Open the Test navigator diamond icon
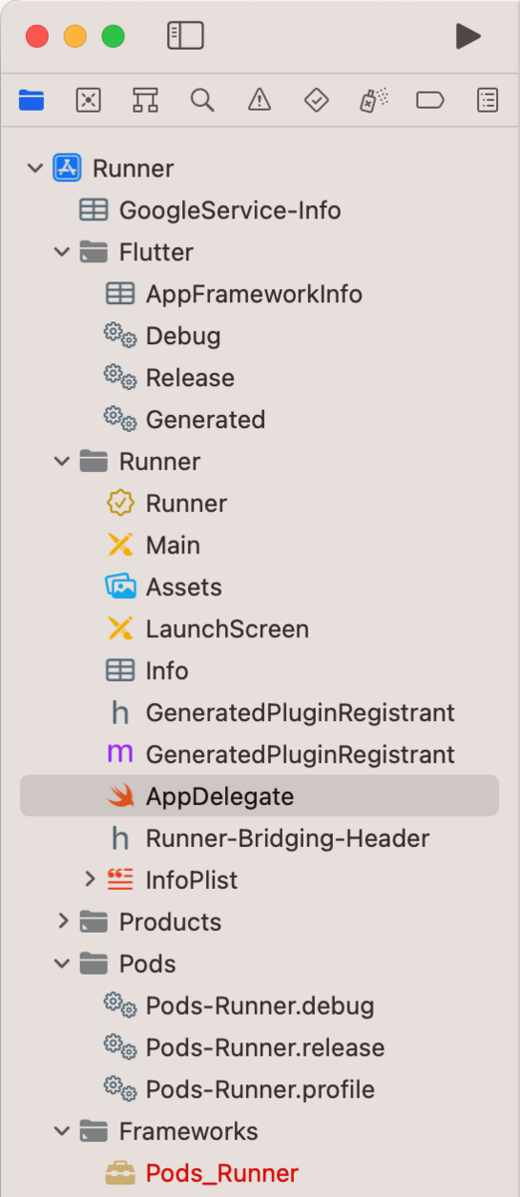 coord(316,100)
